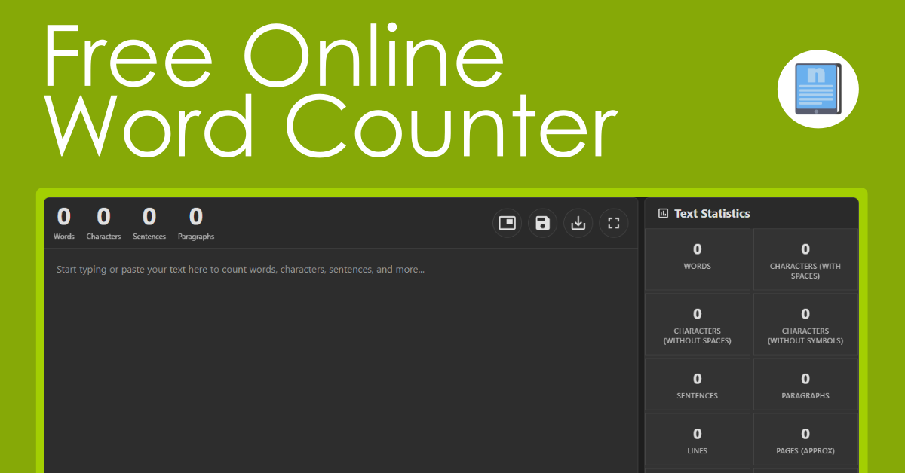The height and width of the screenshot is (473, 905).
Task: Select the LINES statistics card
Action: [698, 440]
